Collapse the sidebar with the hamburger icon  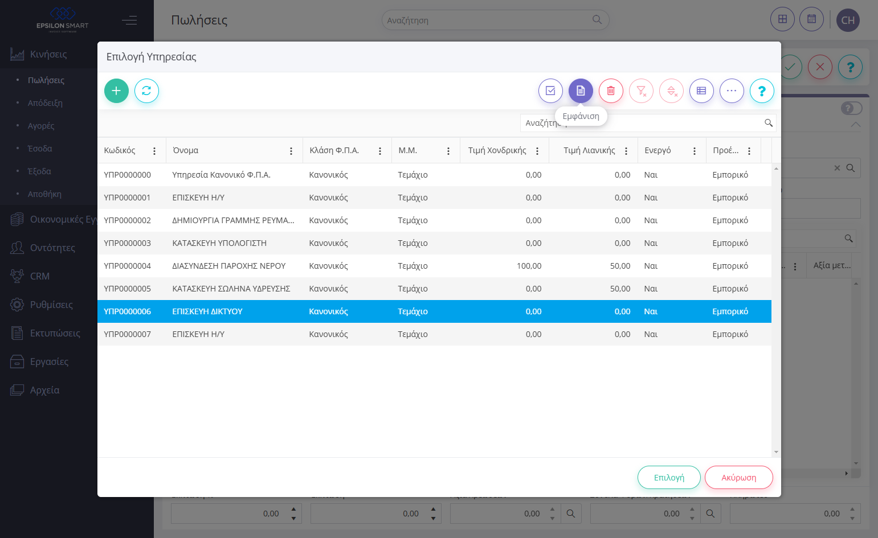pyautogui.click(x=129, y=20)
